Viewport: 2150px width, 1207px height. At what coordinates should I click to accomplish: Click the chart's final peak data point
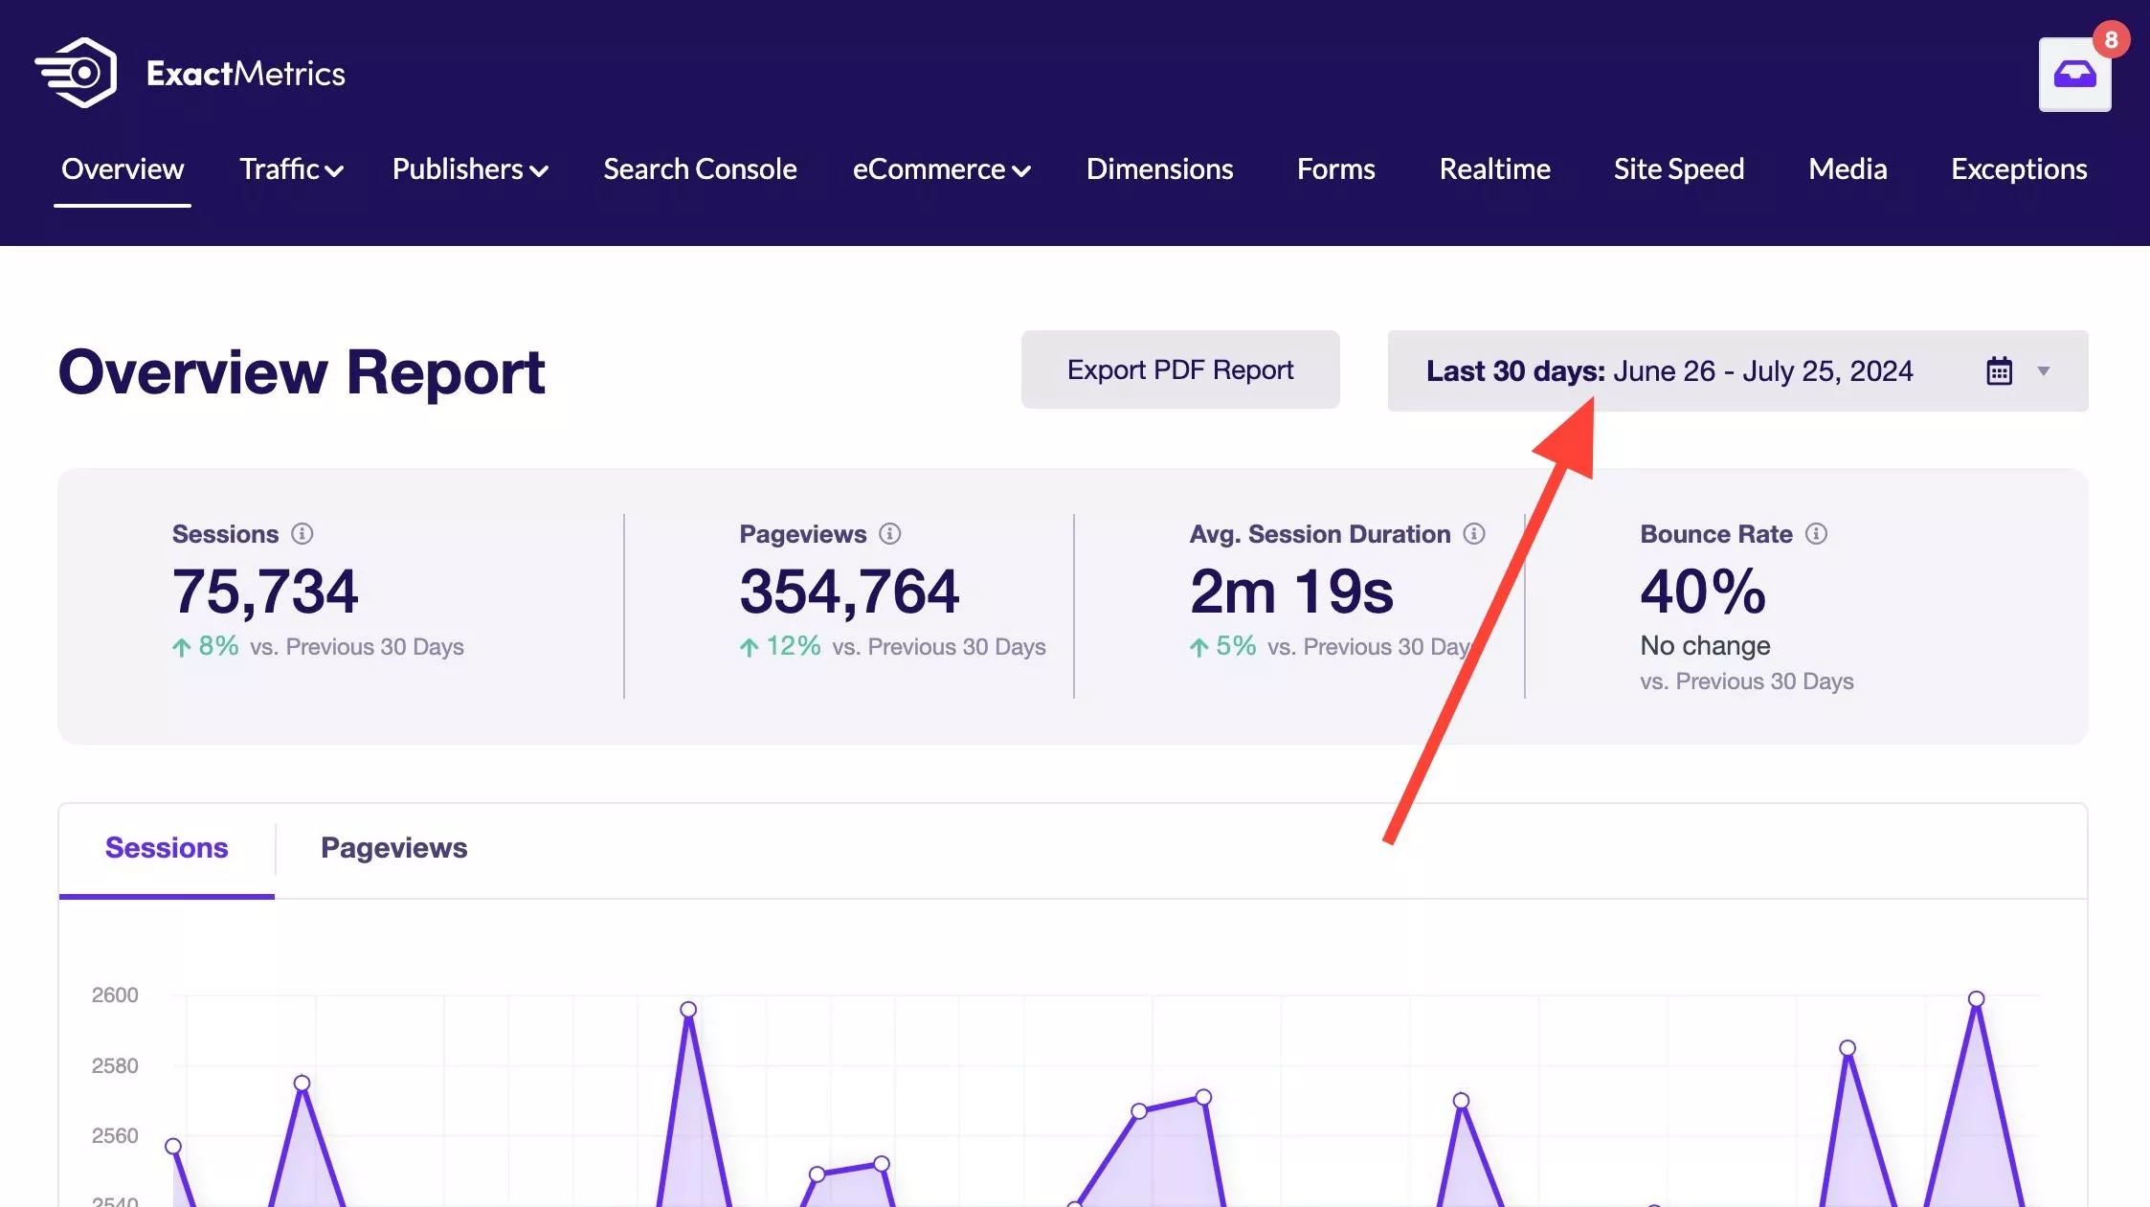[1976, 999]
